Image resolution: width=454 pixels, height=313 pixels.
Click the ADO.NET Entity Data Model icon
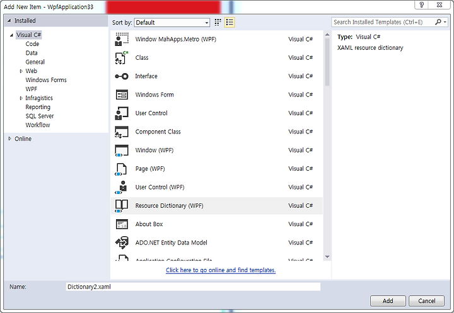coord(122,242)
